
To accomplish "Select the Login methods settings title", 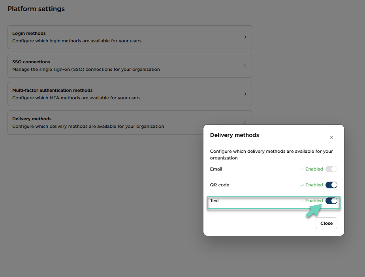I will coord(29,34).
